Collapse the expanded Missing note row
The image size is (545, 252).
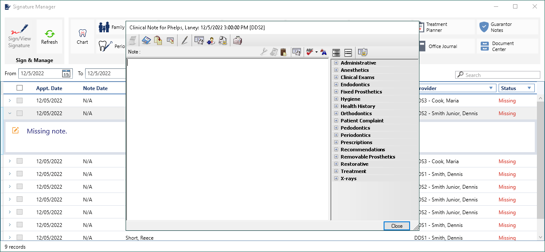[x=9, y=113]
